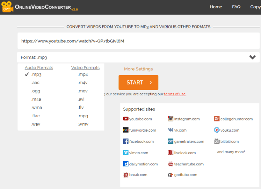Screen dimensions: 261x189
Task: Click the youku.com site name
Action: [x=230, y=131]
